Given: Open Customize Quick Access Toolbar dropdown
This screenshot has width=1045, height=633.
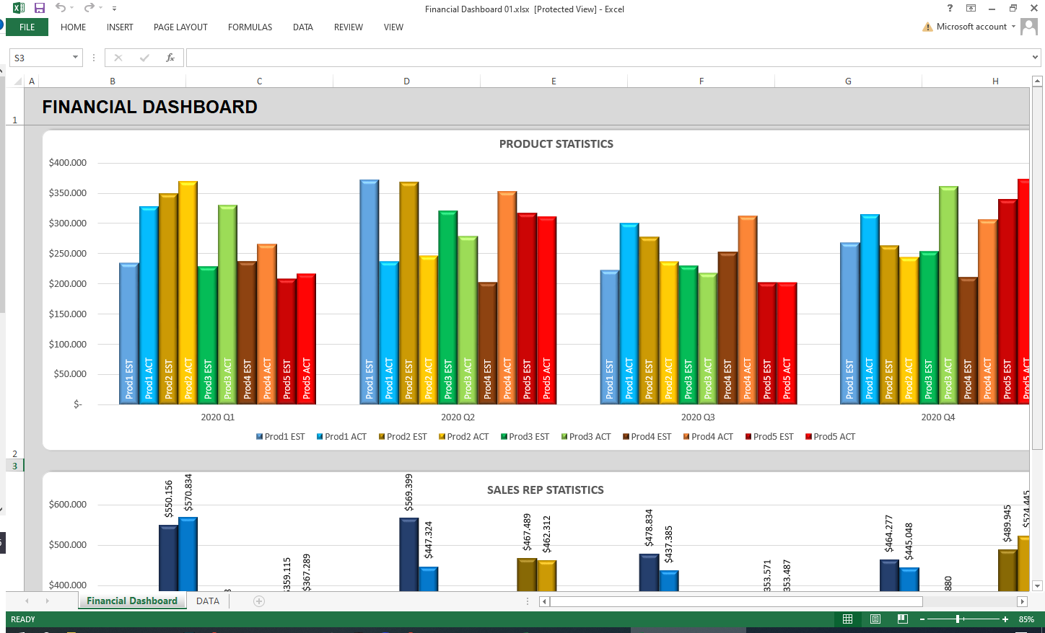Looking at the screenshot, I should click(x=114, y=9).
